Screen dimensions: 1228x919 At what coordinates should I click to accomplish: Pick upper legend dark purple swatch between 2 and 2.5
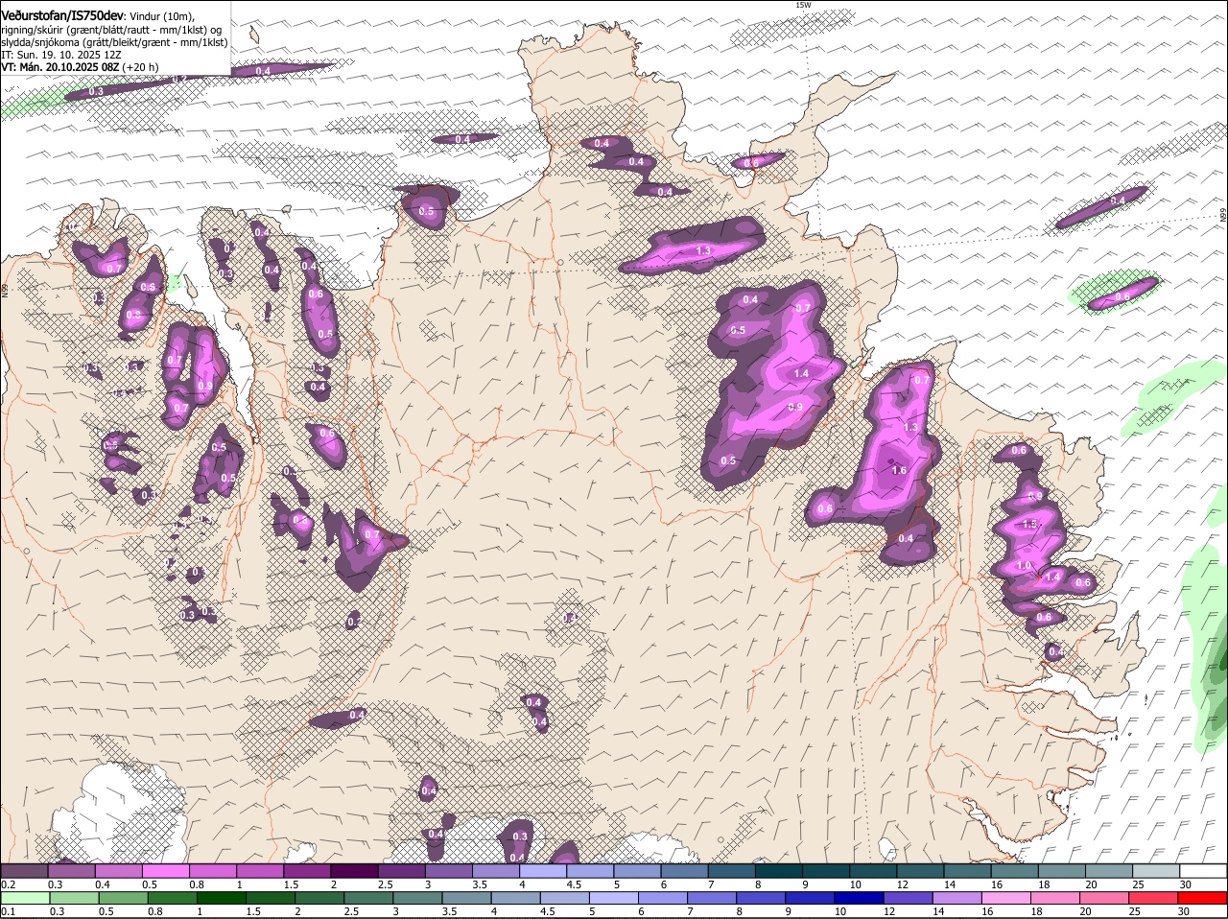(x=353, y=871)
